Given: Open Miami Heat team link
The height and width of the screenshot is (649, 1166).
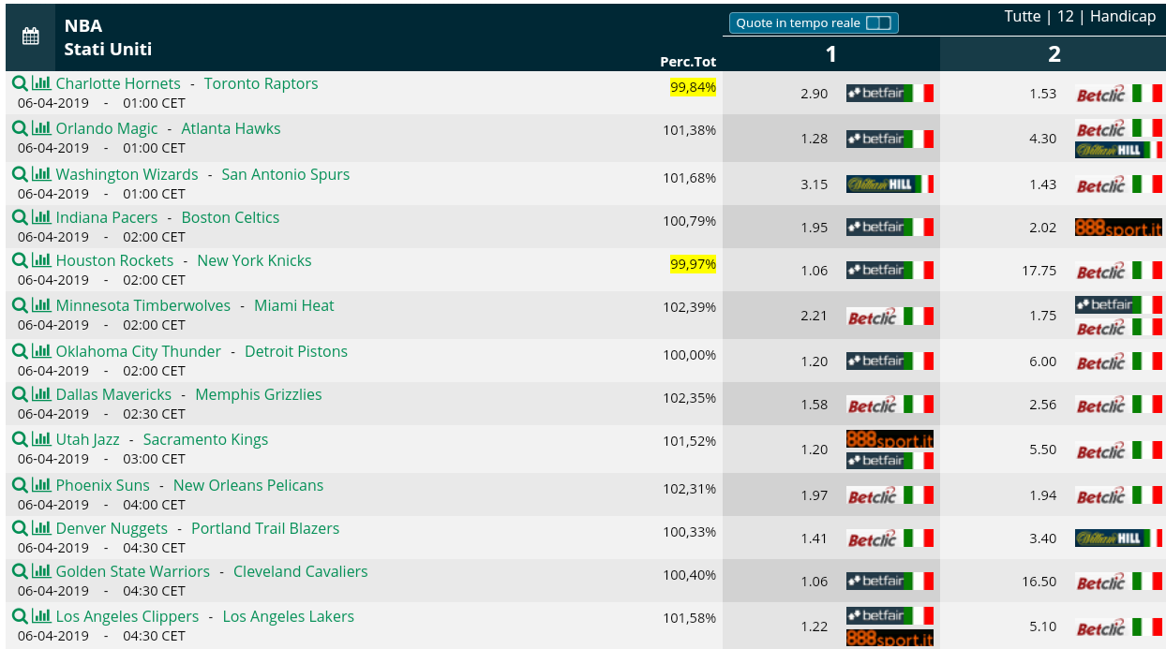Looking at the screenshot, I should coord(294,305).
